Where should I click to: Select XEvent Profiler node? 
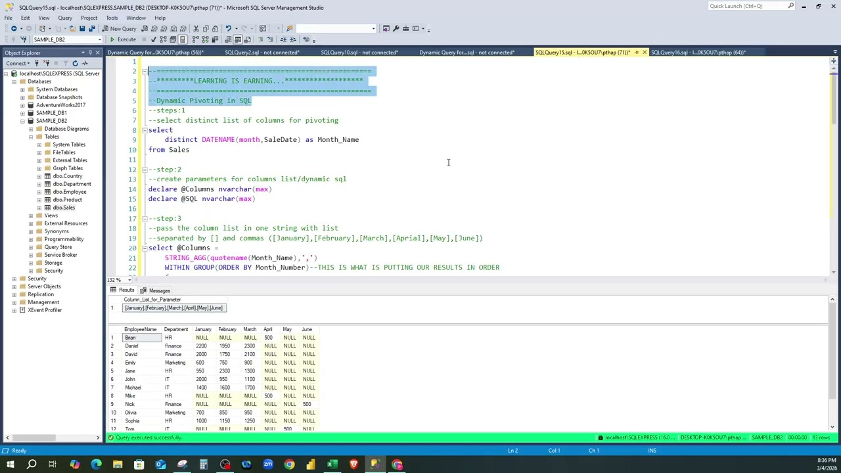coord(45,310)
